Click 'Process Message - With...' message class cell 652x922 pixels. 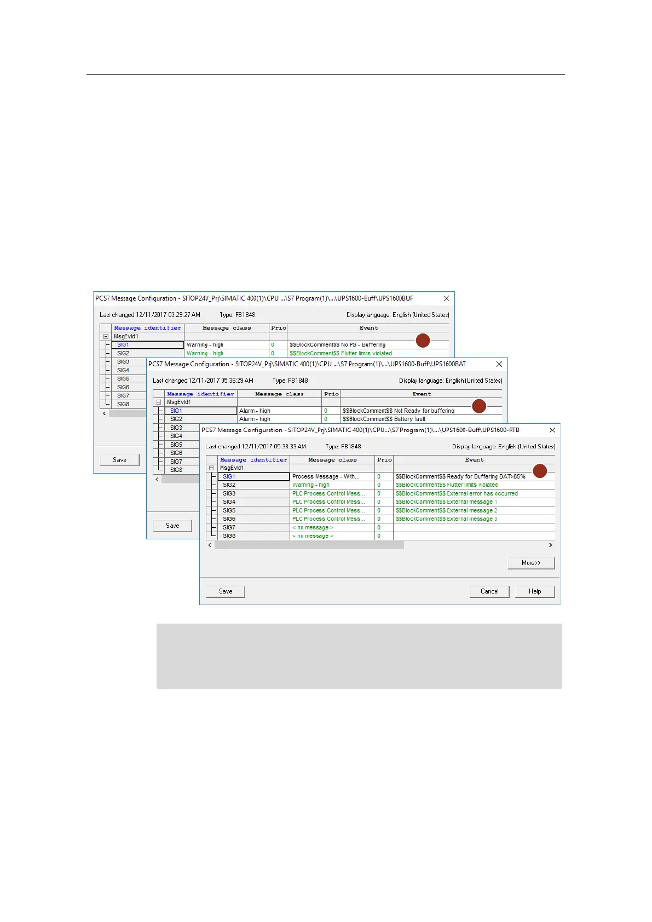[x=332, y=476]
